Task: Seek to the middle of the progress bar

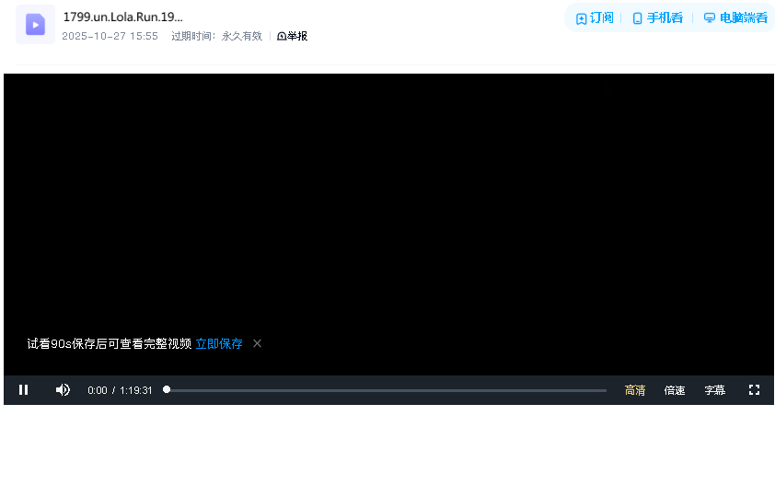Action: coord(387,390)
